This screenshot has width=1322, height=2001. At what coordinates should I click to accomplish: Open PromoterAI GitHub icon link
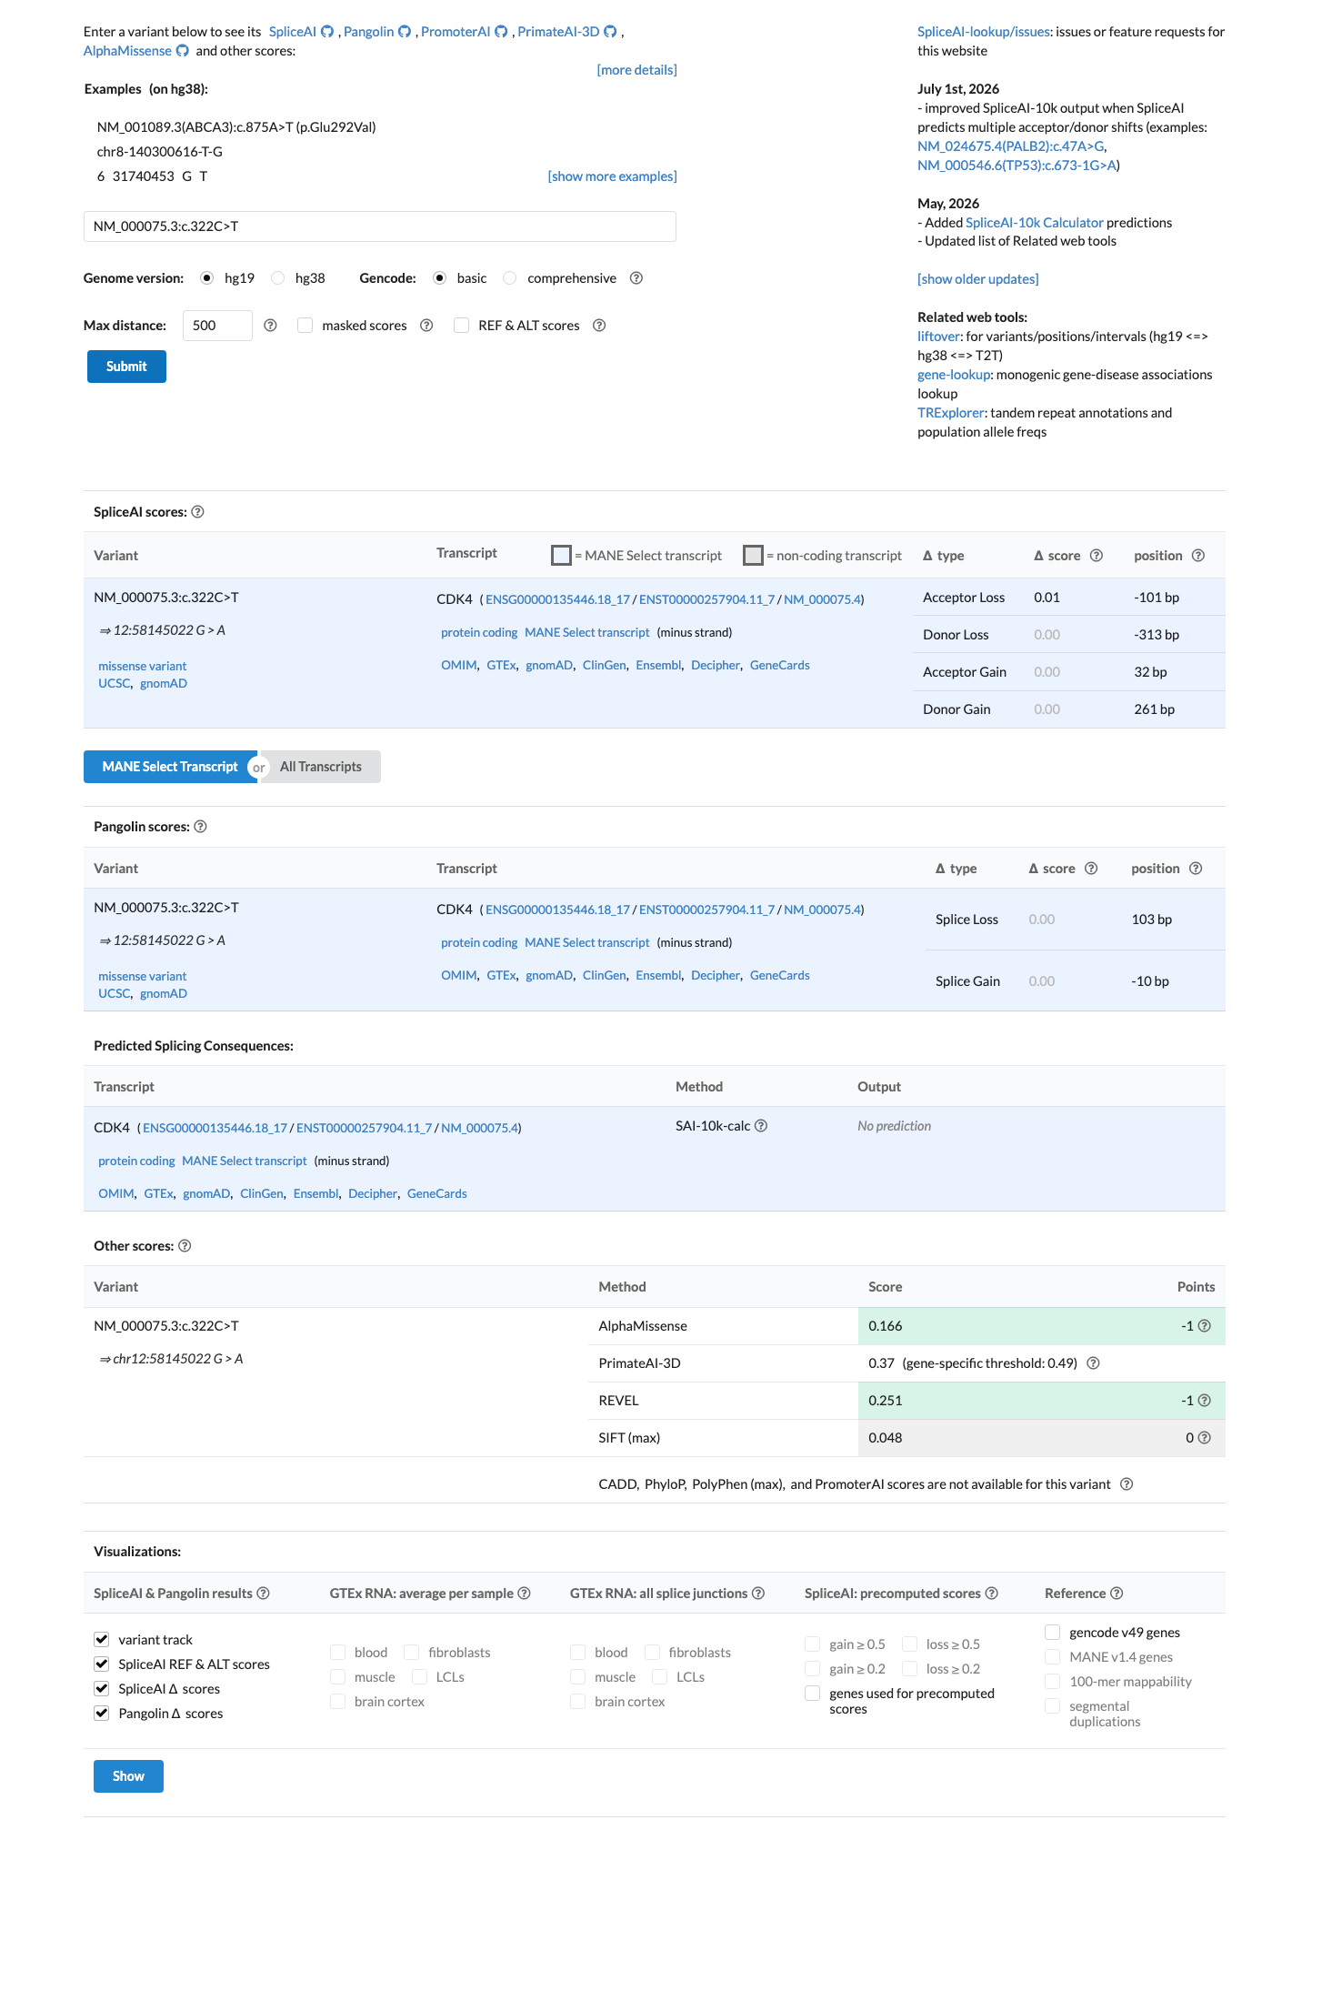tap(501, 32)
